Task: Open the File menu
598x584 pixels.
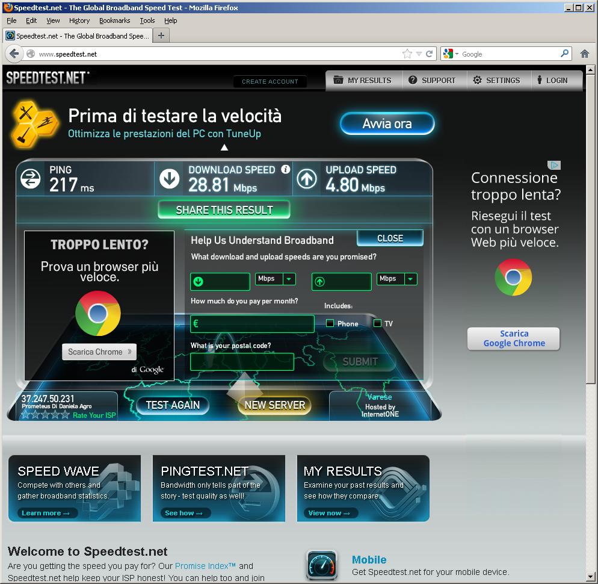Action: click(11, 20)
